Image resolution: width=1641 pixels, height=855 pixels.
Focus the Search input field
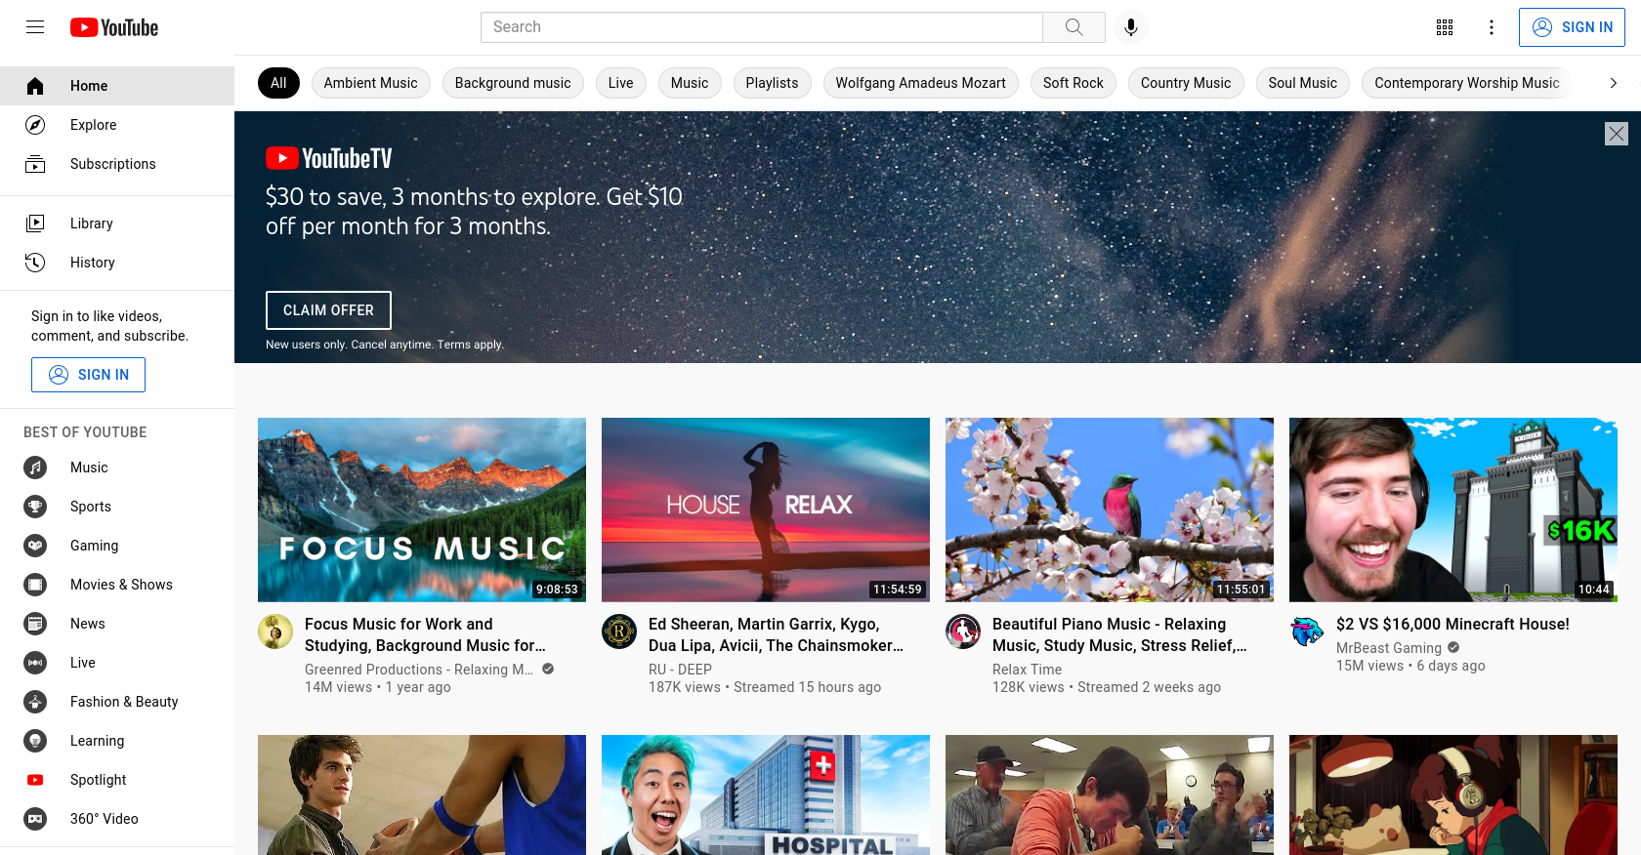(x=761, y=27)
